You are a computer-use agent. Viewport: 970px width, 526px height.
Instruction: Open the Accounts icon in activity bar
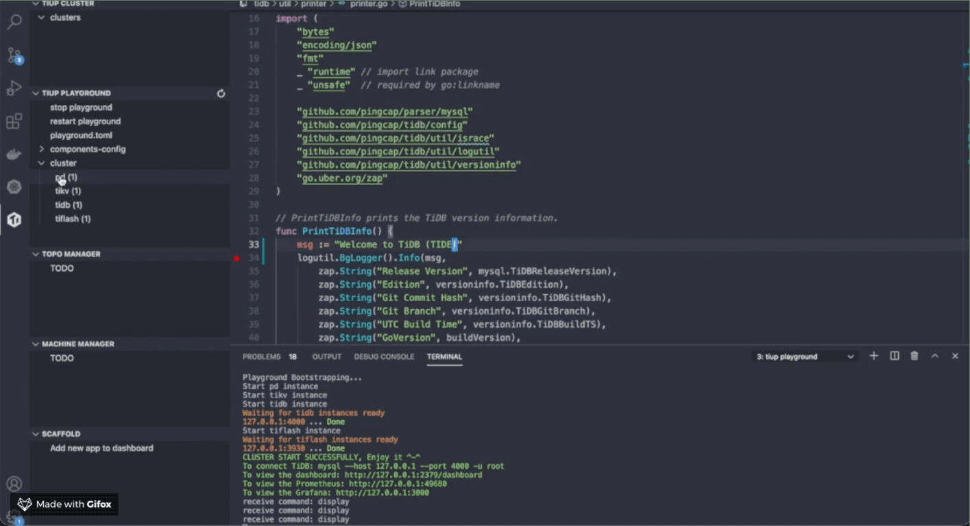pos(14,484)
